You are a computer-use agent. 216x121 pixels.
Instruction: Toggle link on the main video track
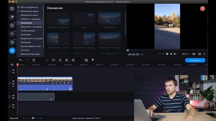[x=13, y=86]
